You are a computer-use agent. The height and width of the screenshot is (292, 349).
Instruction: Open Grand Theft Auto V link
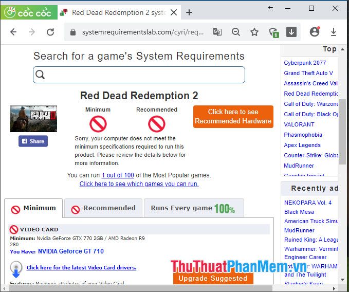click(x=308, y=73)
